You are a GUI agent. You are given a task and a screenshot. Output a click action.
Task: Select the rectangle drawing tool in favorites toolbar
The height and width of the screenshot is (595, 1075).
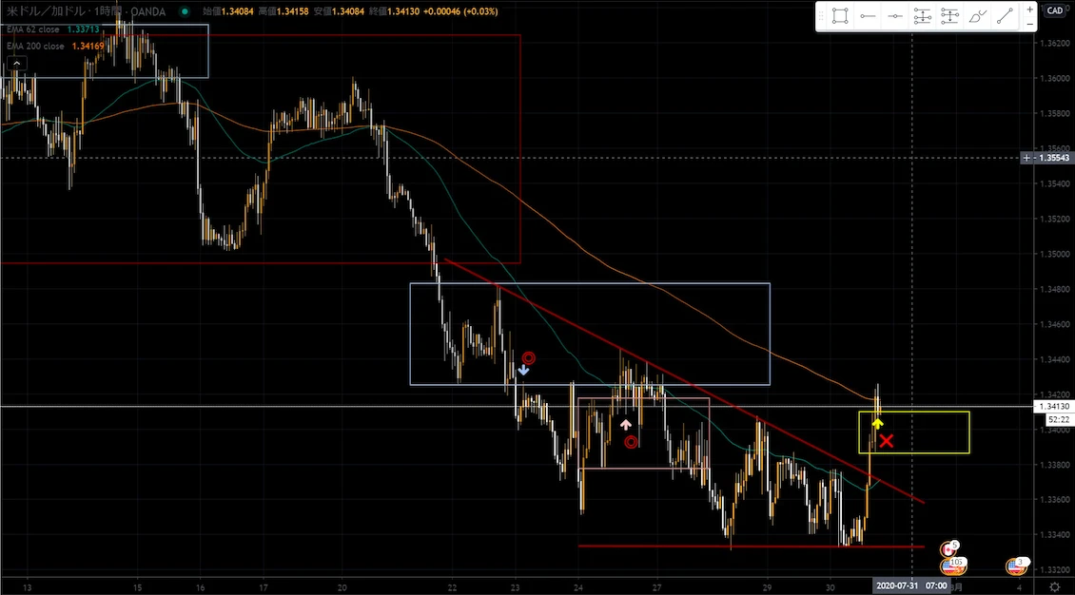pyautogui.click(x=840, y=16)
